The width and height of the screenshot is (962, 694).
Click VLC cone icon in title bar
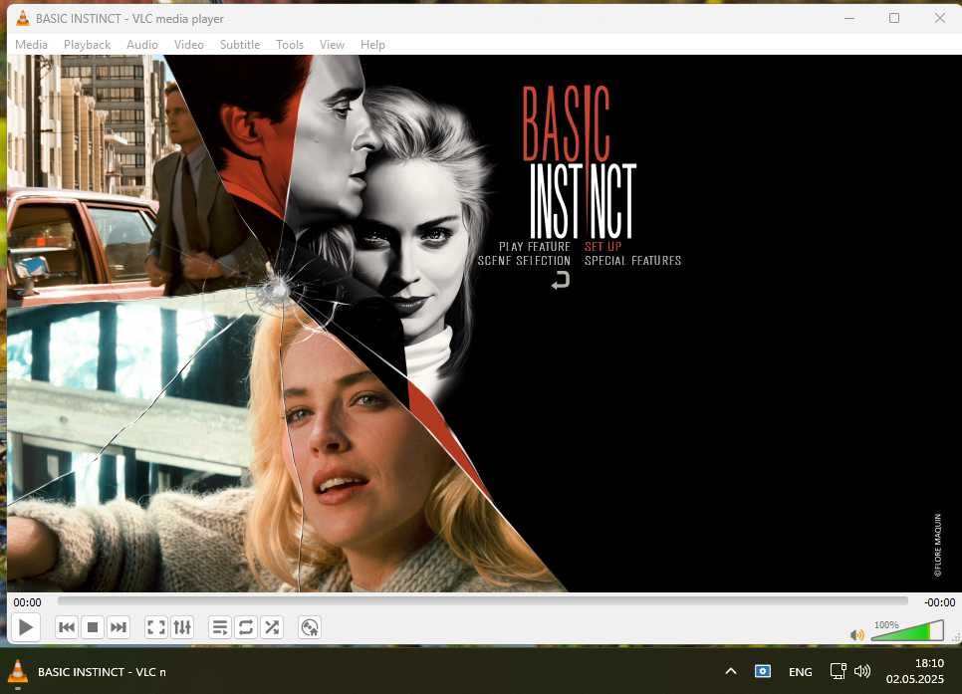tap(23, 18)
